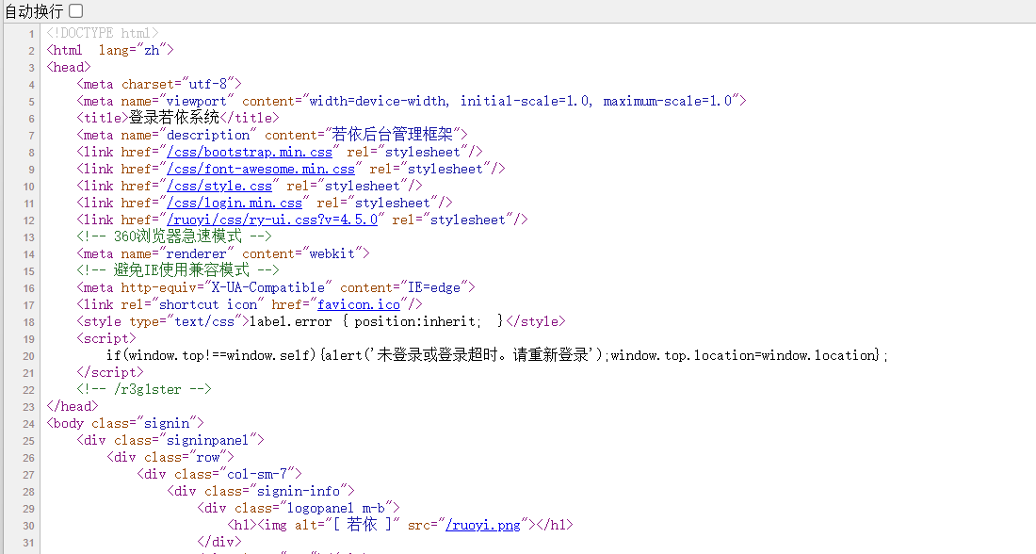Open the /css/login.min.css link
1036x554 pixels.
click(x=235, y=203)
